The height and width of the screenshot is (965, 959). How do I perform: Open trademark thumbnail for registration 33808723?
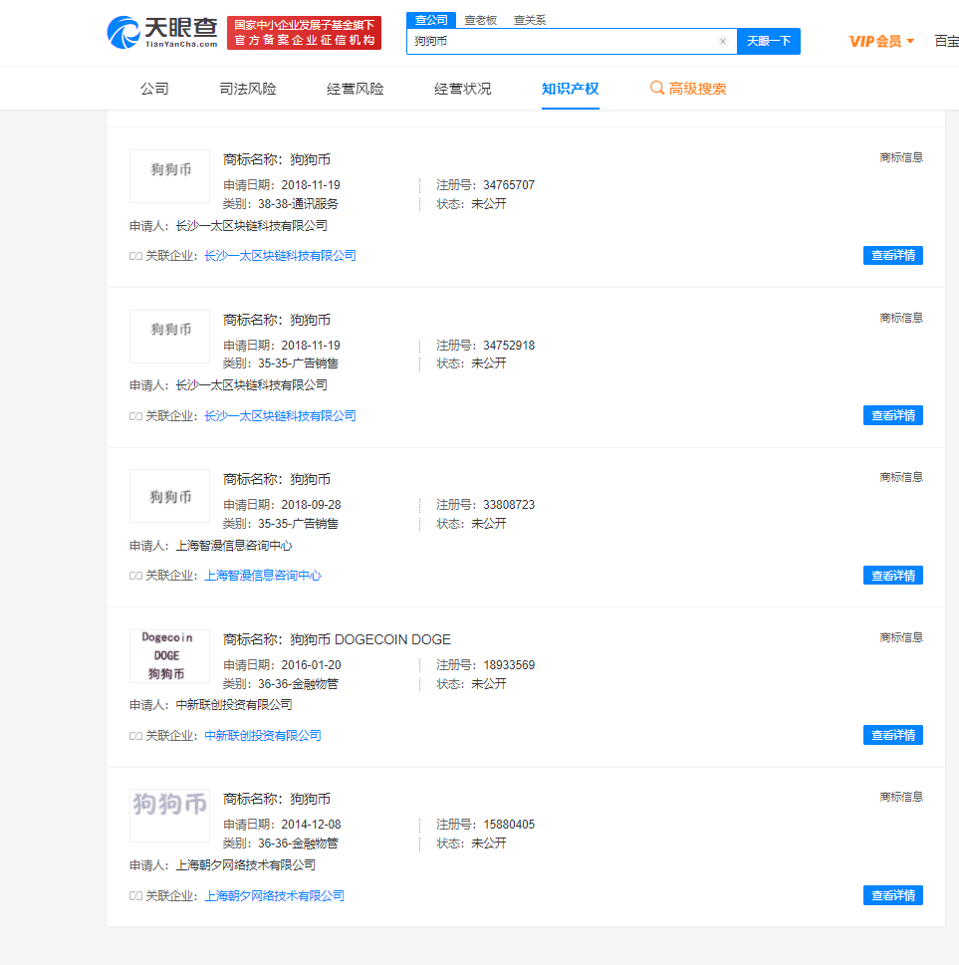(170, 496)
